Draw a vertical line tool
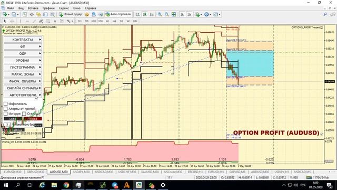The height and width of the screenshot is (190, 337). point(20,21)
